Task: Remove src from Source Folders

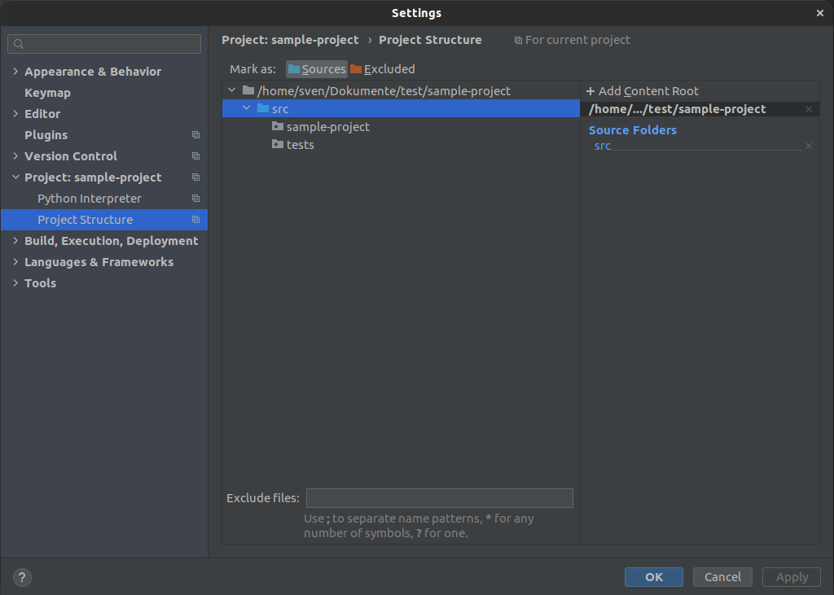Action: click(x=808, y=145)
